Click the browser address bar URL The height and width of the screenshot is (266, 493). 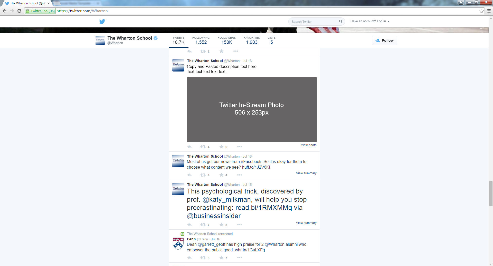pyautogui.click(x=82, y=11)
